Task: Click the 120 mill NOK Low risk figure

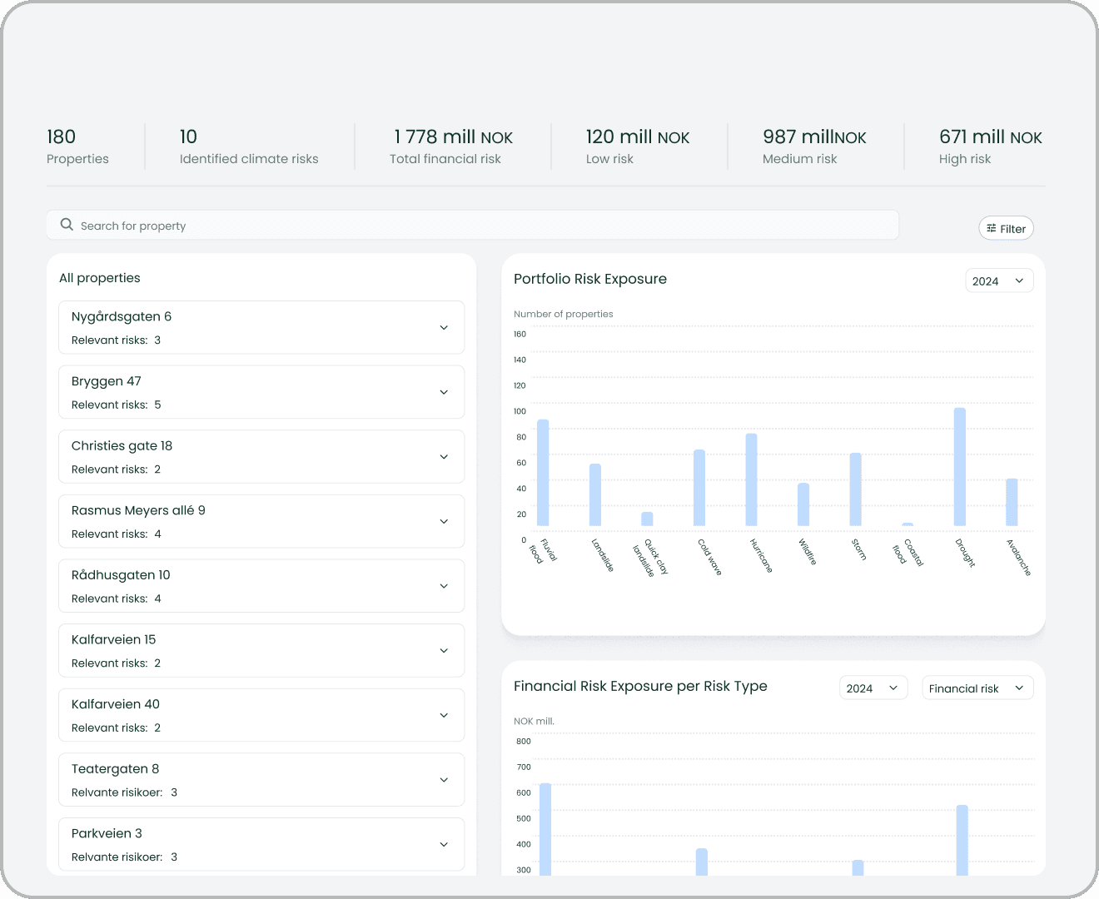Action: 638,147
